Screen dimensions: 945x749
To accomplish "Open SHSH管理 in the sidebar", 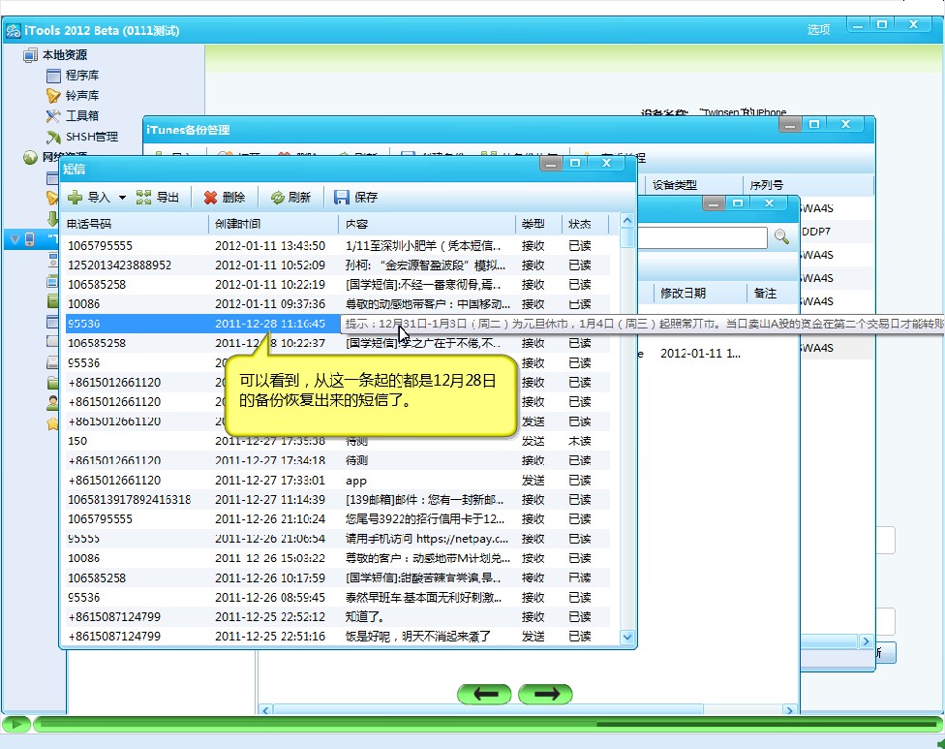I will tap(91, 137).
